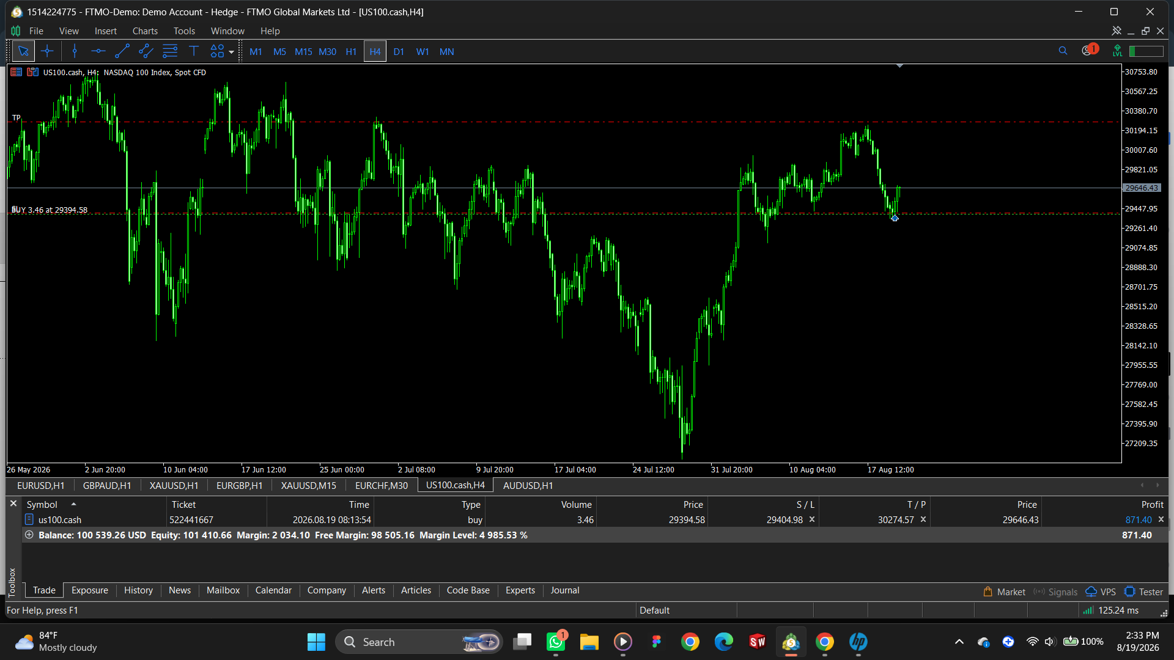Viewport: 1174px width, 660px height.
Task: Expand the Balance summary row plus icon
Action: [29, 535]
